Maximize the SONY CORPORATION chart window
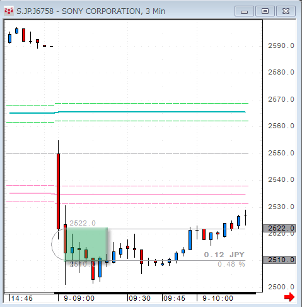 pos(265,11)
